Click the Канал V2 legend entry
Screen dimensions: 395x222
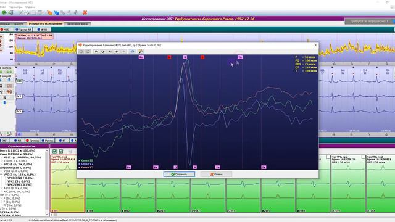pos(86,164)
